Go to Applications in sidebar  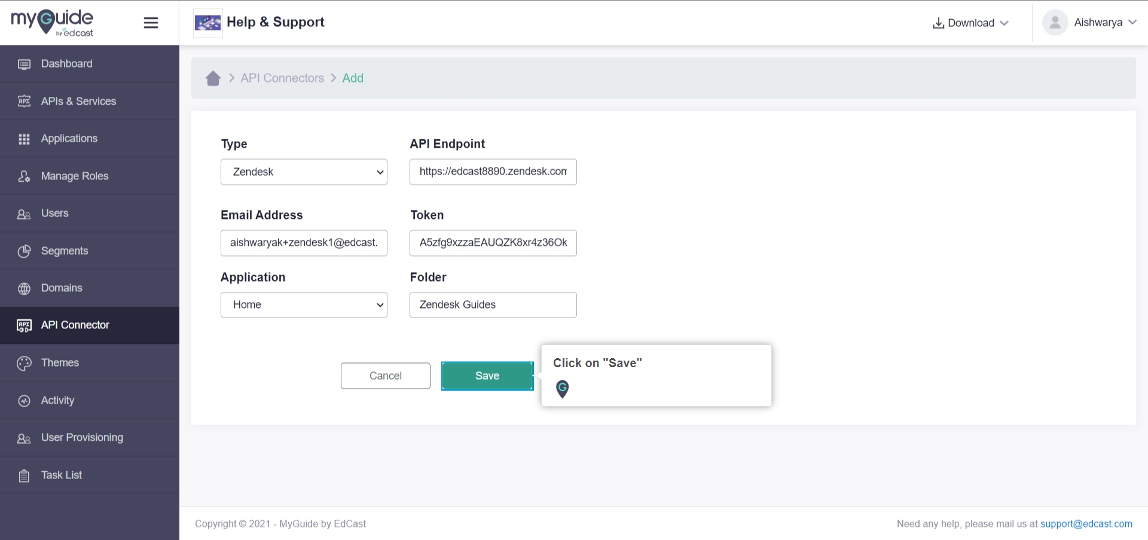(90, 139)
